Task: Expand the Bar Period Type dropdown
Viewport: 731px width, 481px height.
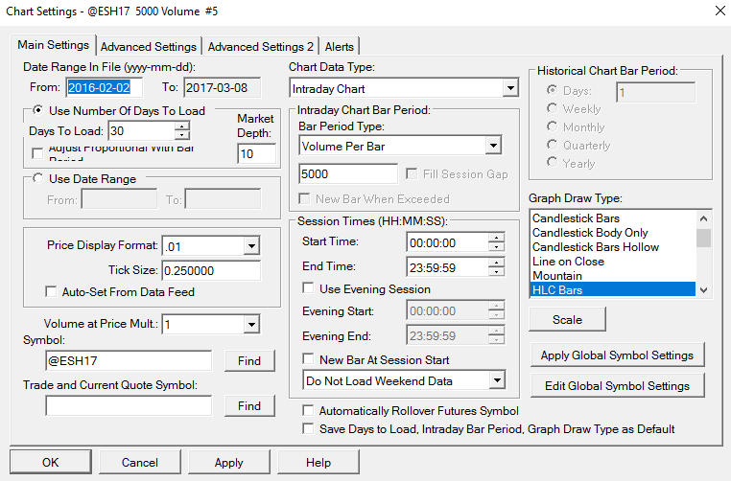Action: click(x=493, y=146)
